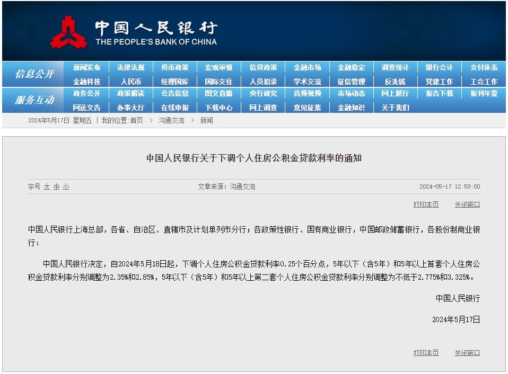Open 下载中心 navigation link
The image size is (508, 374).
coord(218,108)
